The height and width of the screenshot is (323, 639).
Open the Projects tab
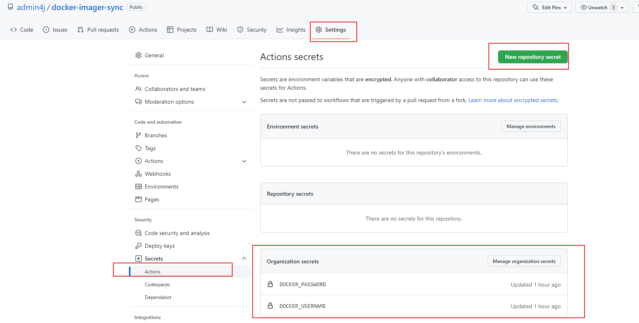(182, 30)
